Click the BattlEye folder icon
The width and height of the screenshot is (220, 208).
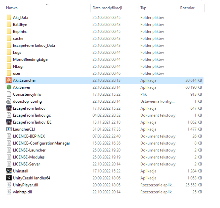point(9,25)
